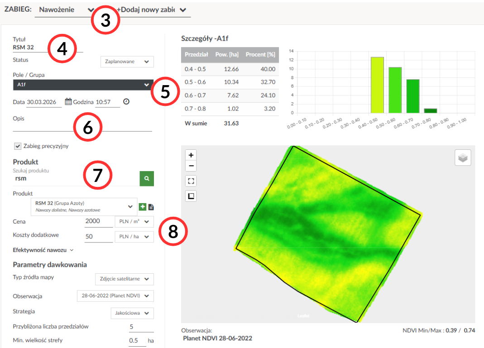The height and width of the screenshot is (348, 484).
Task: Open the product document sheet icon
Action: tap(151, 207)
